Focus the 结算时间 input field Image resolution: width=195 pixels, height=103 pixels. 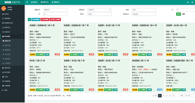coord(55,10)
